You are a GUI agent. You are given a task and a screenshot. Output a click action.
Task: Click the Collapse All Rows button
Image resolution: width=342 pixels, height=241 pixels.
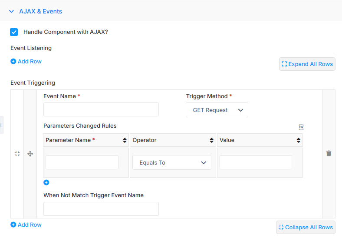[x=306, y=228]
